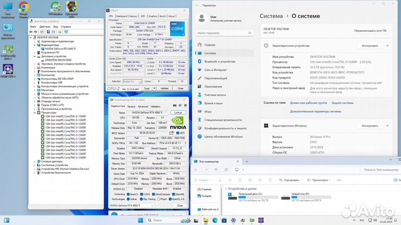Screen dimensions: 401x225
Task: Collapse the Характеристики Windows section
Action: pos(387,126)
